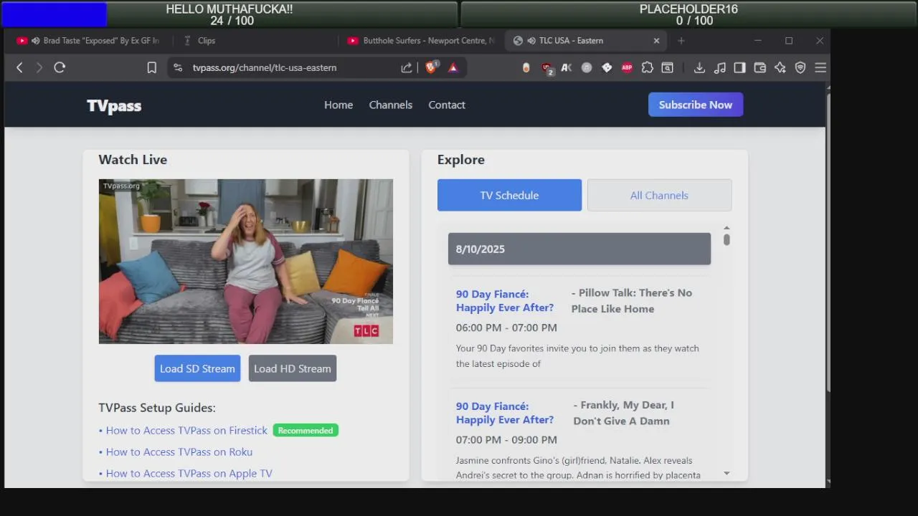Select the All Channels tab
918x516 pixels.
(x=659, y=195)
